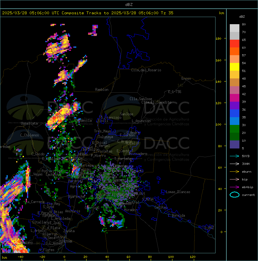258x261 pixels.
Task: Pick the purple 36-39 dBZ swatch
Action: coord(234,105)
